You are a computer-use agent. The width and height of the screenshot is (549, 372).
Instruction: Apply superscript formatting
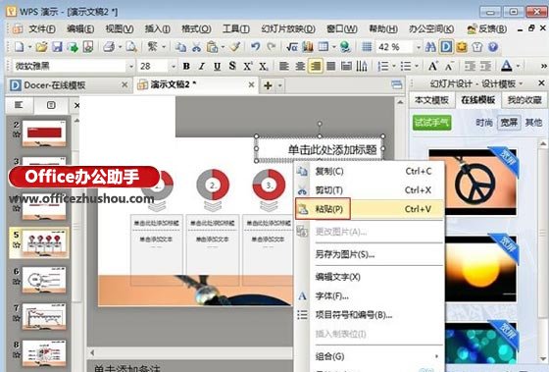(x=248, y=66)
